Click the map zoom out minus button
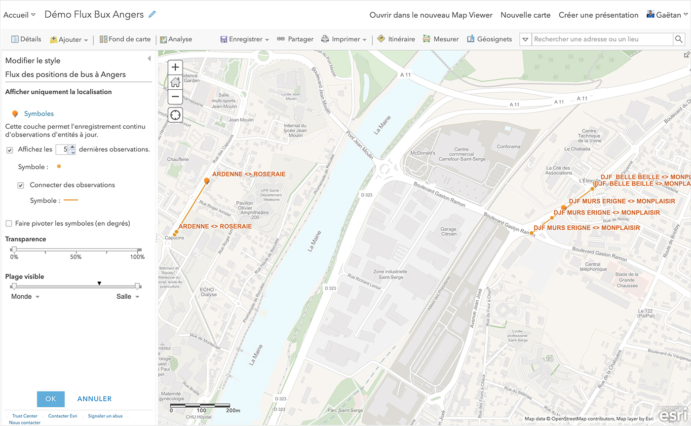The width and height of the screenshot is (691, 426). coord(175,97)
